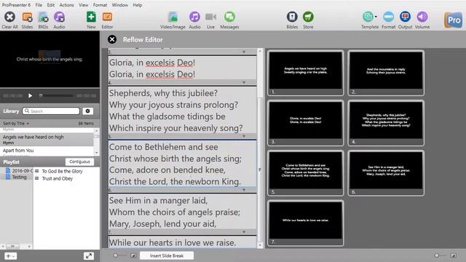466x262 pixels.
Task: Select slide 2 thumbnail 'And the mountains'
Action: coord(386,73)
